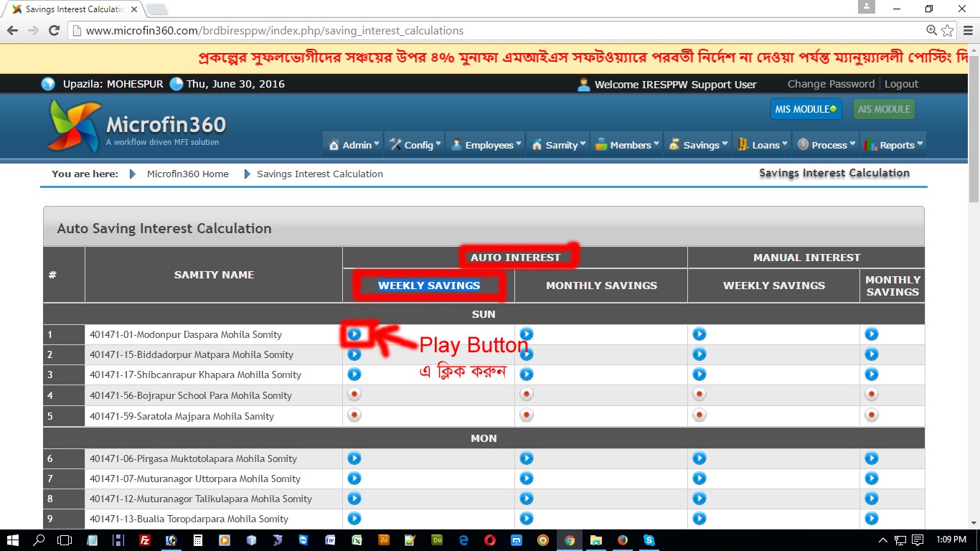980x551 pixels.
Task: Click auto weekly savings play button for Modonpur Daspara
Action: tap(354, 334)
